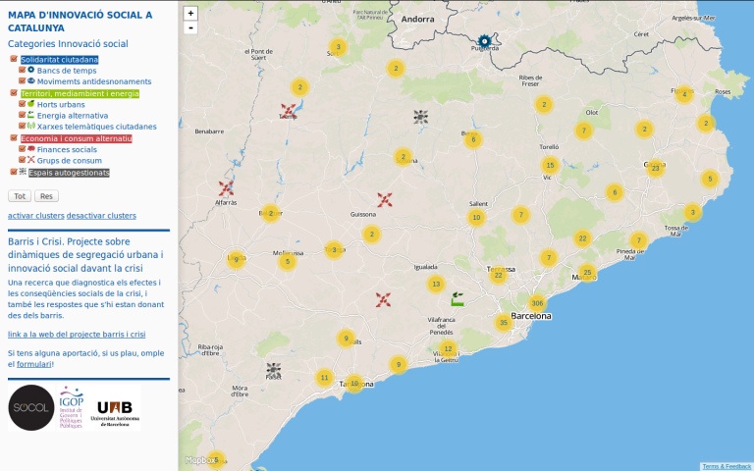Toggle the Horts urbans checkbox

[x=23, y=104]
